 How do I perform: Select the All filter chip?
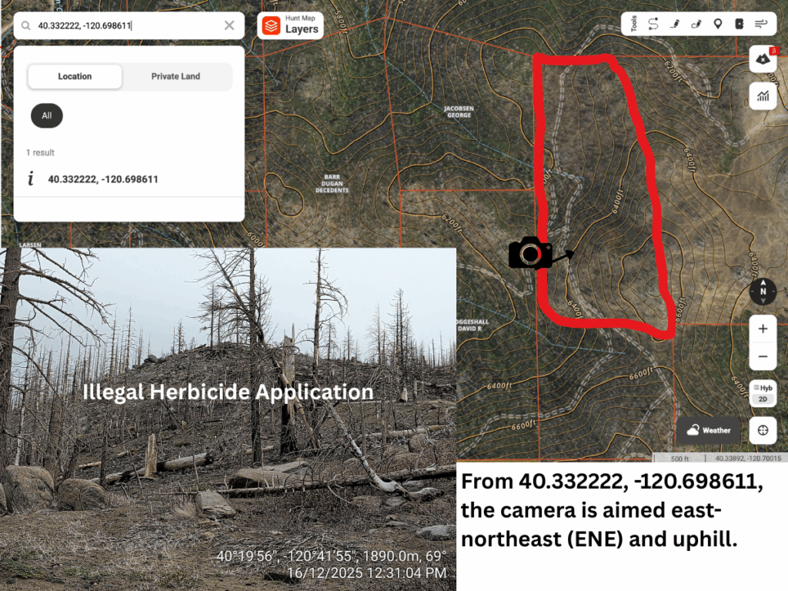tap(47, 115)
